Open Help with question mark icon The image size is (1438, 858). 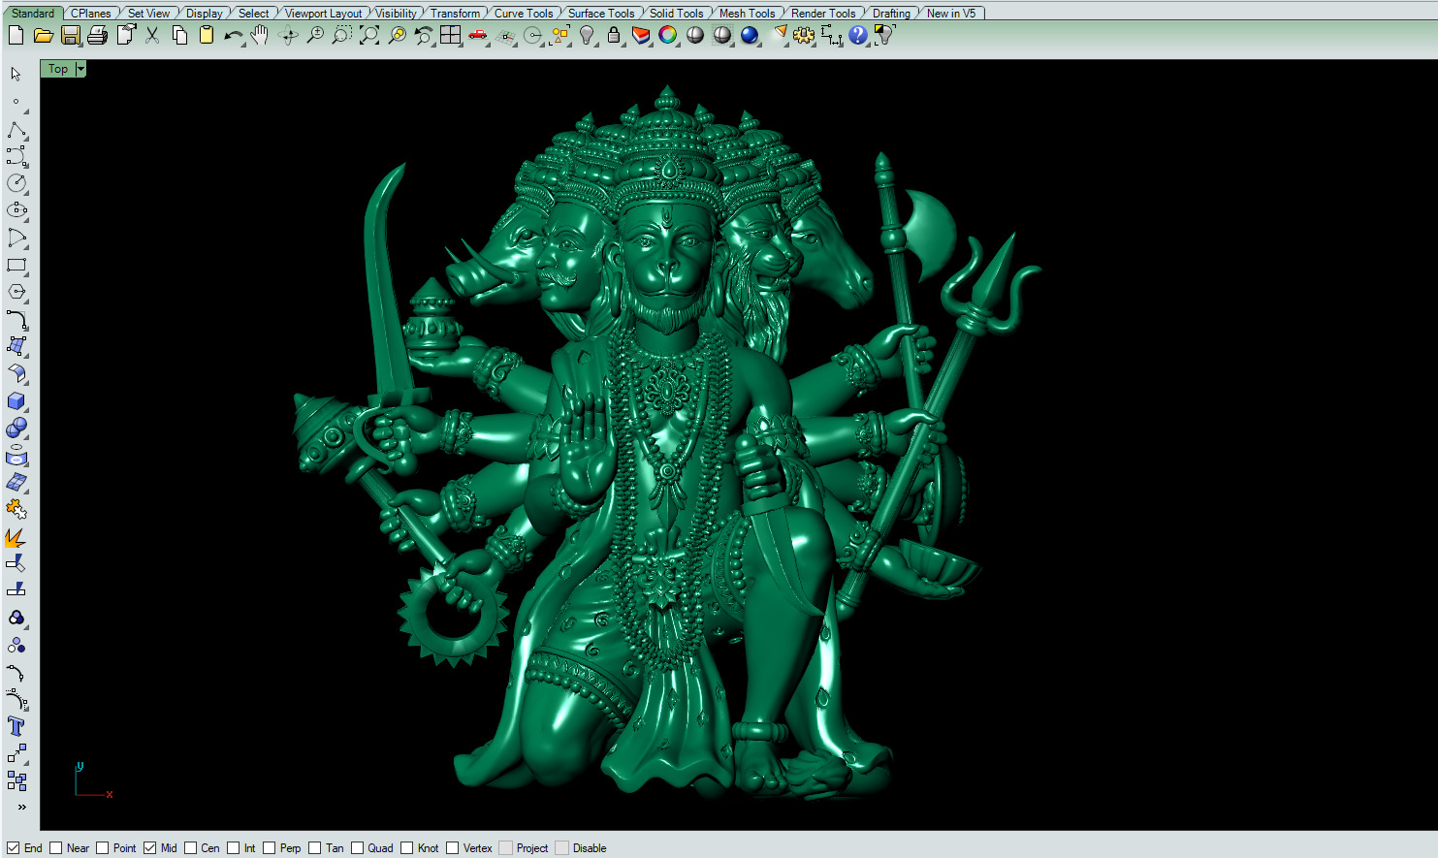tap(858, 36)
